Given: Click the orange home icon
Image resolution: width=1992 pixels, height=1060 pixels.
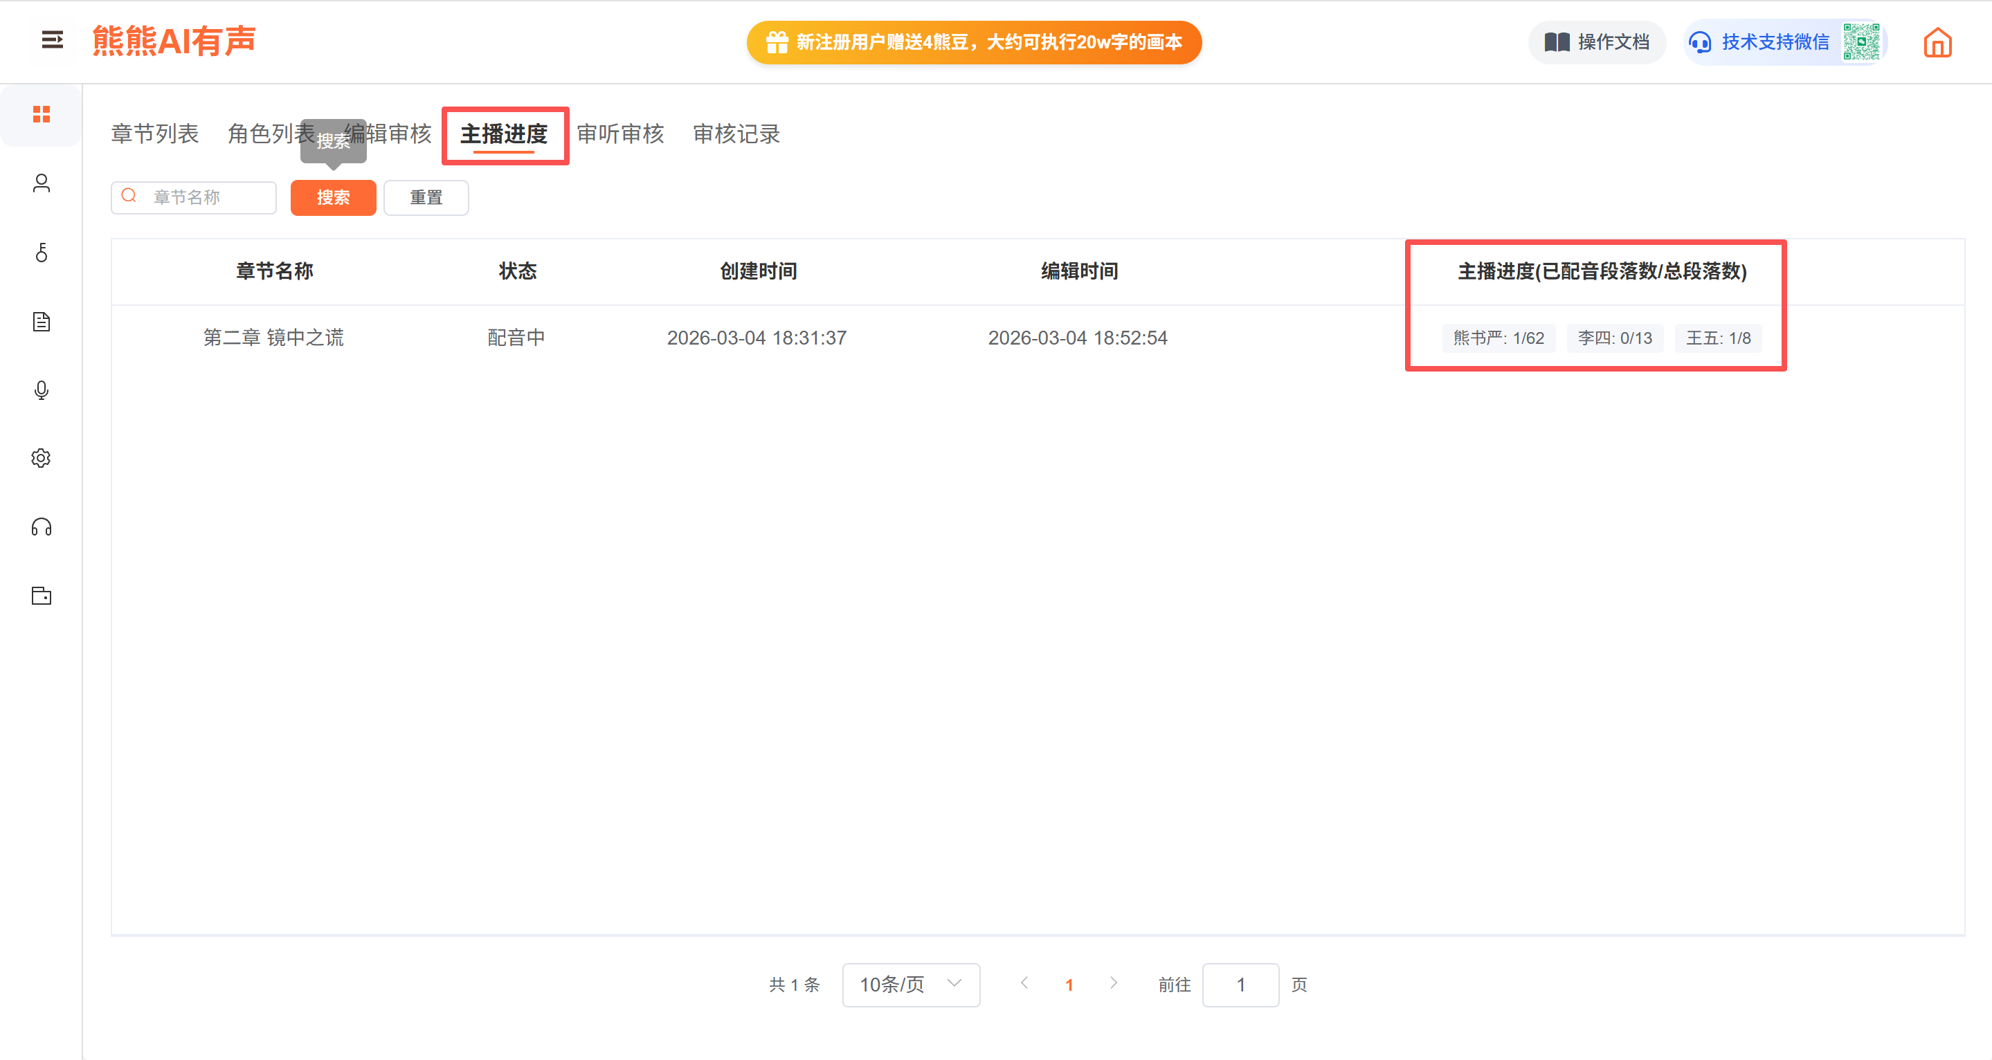Looking at the screenshot, I should 1937,42.
